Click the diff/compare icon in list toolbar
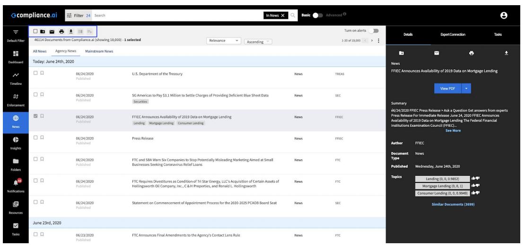 click(80, 32)
